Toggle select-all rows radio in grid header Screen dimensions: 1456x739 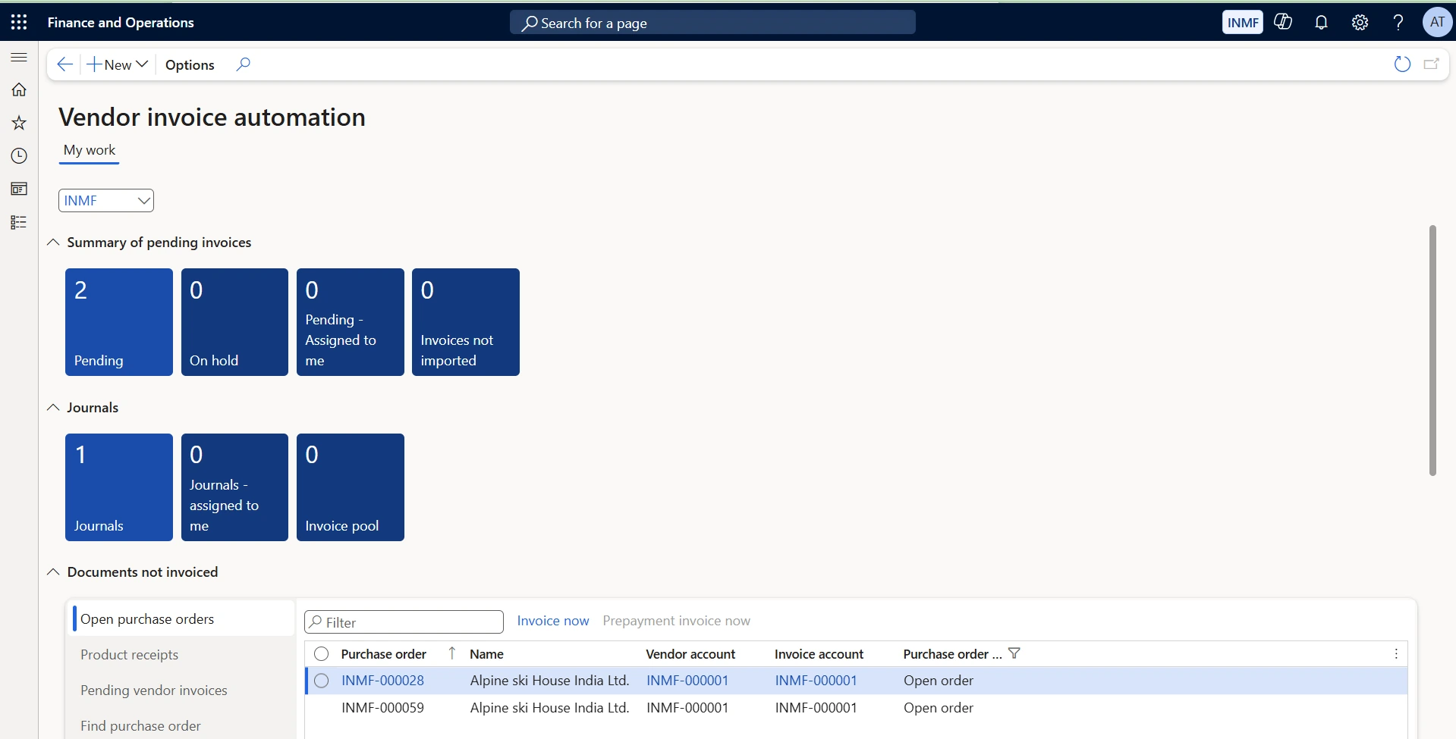pos(322,653)
